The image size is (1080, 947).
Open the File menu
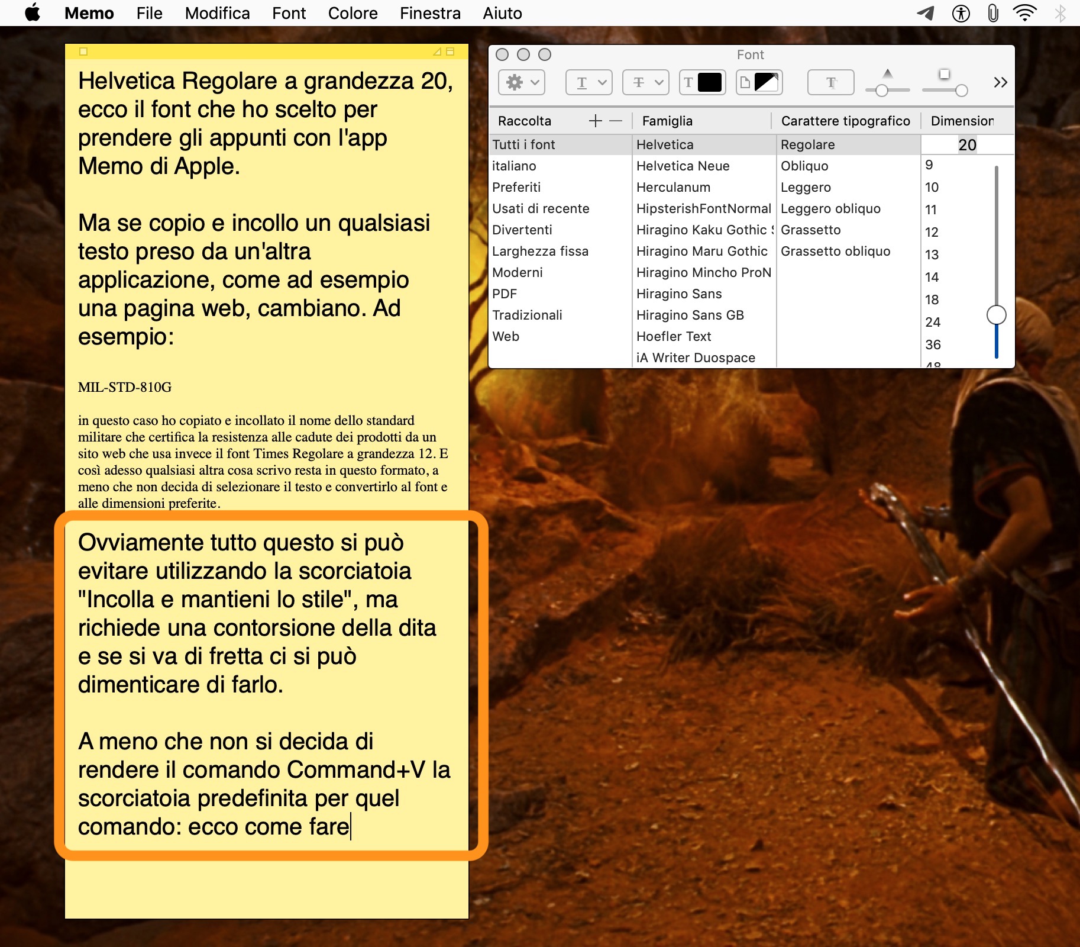[x=149, y=13]
